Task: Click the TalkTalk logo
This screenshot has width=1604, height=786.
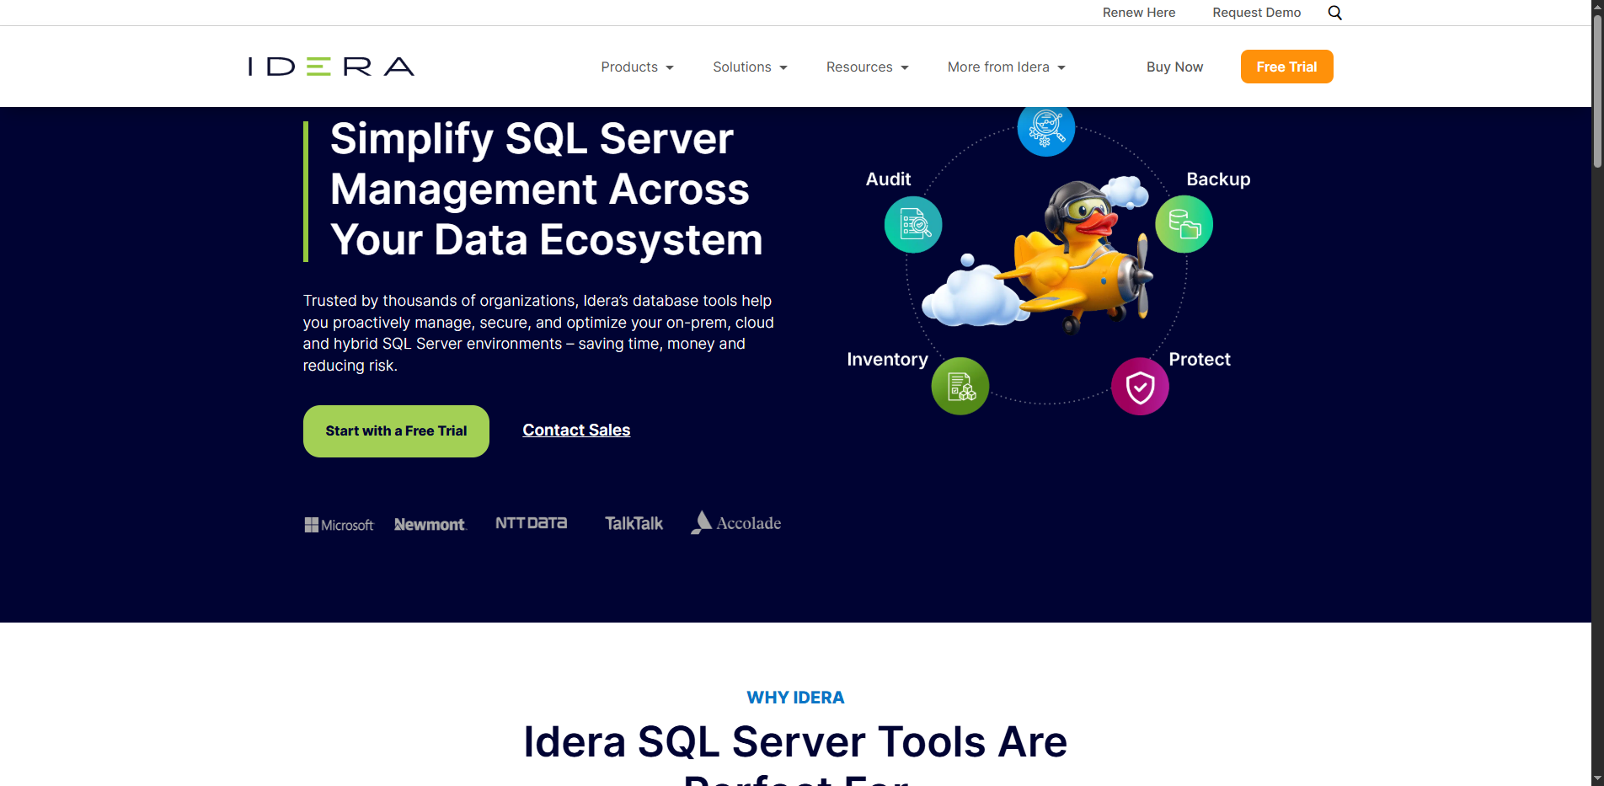Action: click(634, 524)
